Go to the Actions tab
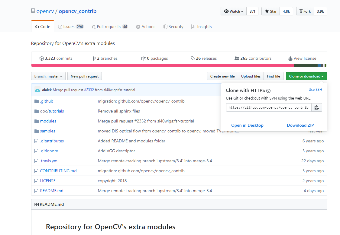Viewport: 340px width, 235px height. tap(145, 27)
